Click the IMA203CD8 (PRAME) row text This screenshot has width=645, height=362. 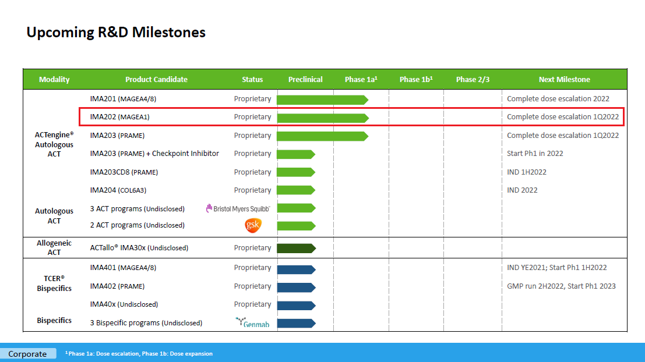click(x=124, y=172)
